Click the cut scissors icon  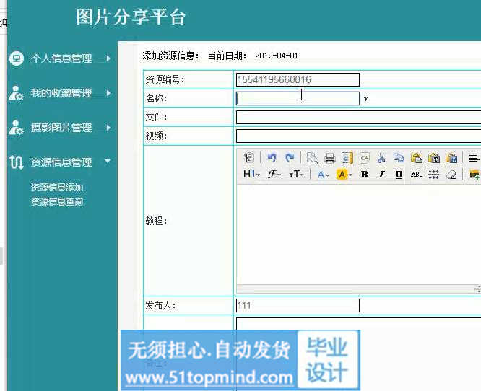(382, 158)
